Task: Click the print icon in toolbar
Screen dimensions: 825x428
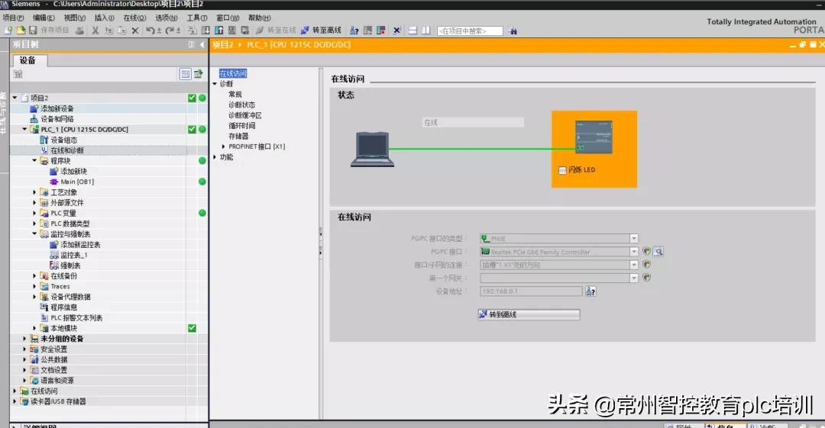Action: (79, 31)
